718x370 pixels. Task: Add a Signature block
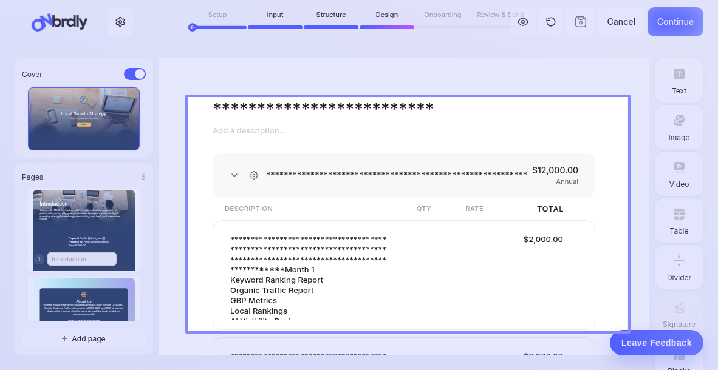[x=679, y=314]
